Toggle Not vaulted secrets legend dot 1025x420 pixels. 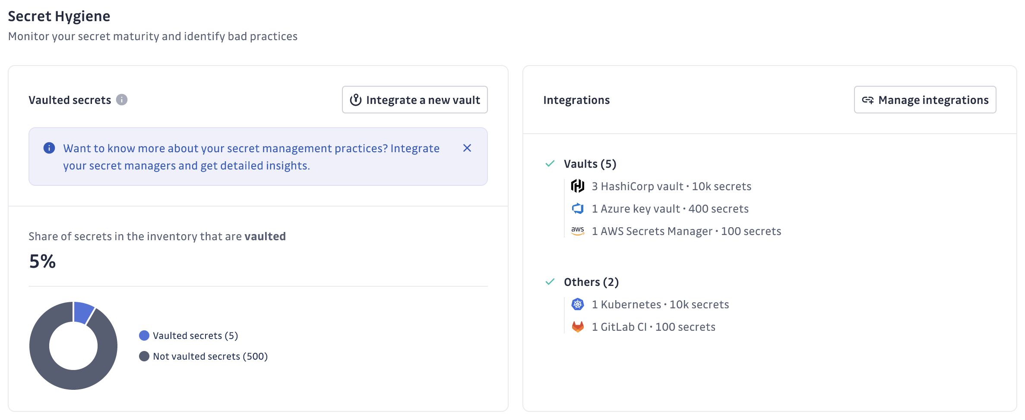(x=144, y=356)
